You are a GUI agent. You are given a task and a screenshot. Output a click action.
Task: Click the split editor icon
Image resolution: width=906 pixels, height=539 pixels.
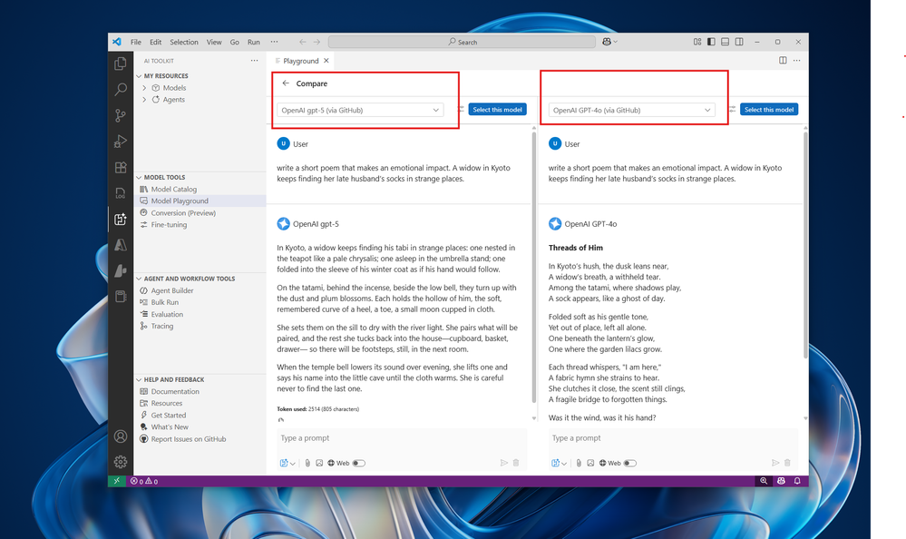click(x=783, y=60)
